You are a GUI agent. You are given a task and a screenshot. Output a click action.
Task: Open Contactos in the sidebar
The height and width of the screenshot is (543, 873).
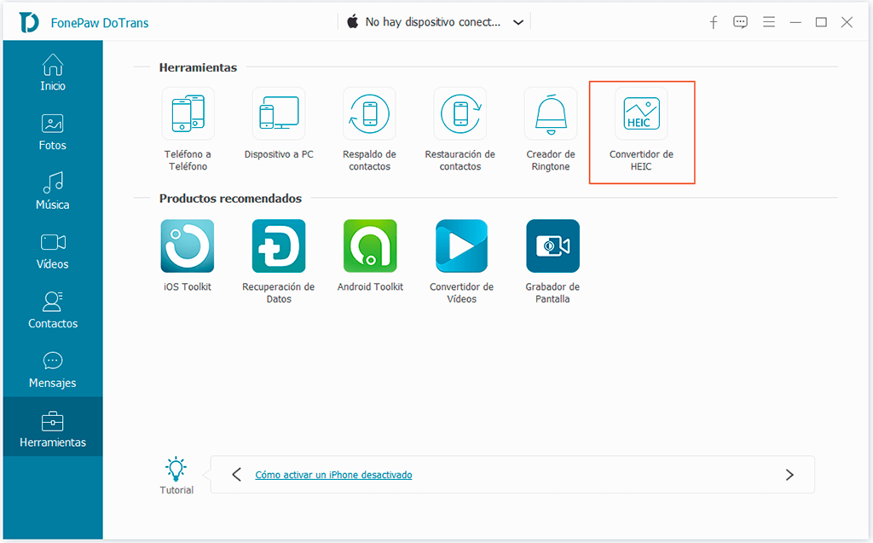click(52, 310)
